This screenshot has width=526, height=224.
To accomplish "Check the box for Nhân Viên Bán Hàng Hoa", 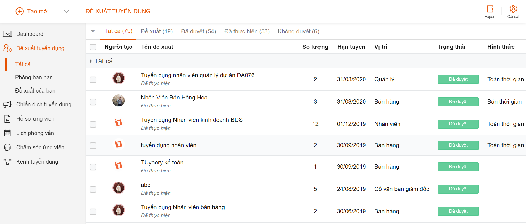I will click(93, 102).
